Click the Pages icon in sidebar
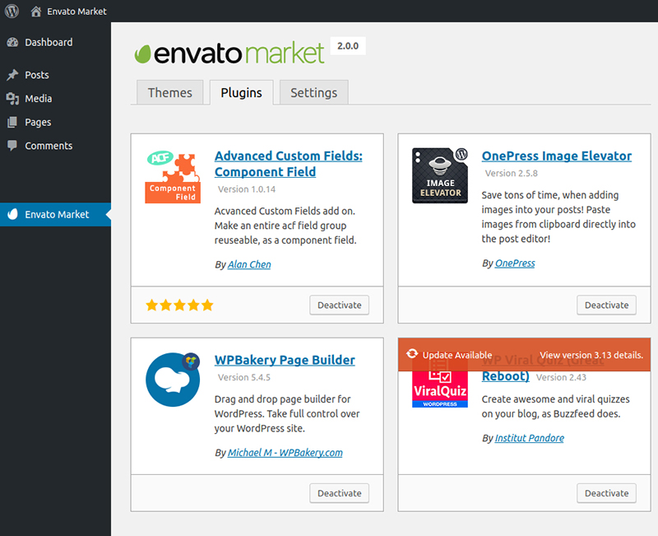Screen dimensions: 658x536 pos(12,122)
